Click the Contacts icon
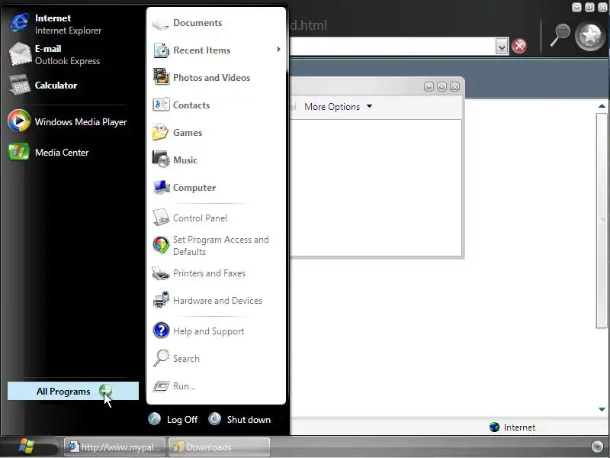610x458 pixels. click(161, 105)
